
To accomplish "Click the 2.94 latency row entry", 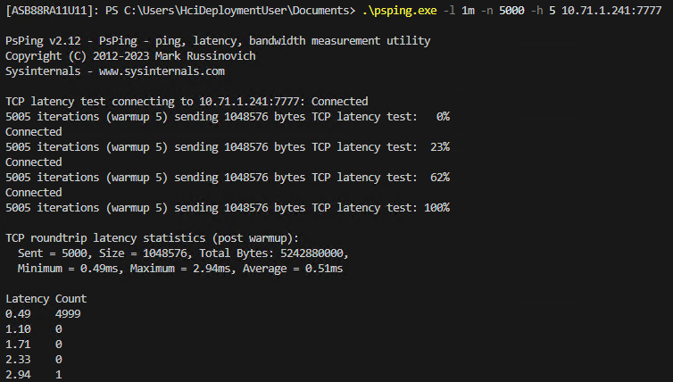I will point(18,375).
